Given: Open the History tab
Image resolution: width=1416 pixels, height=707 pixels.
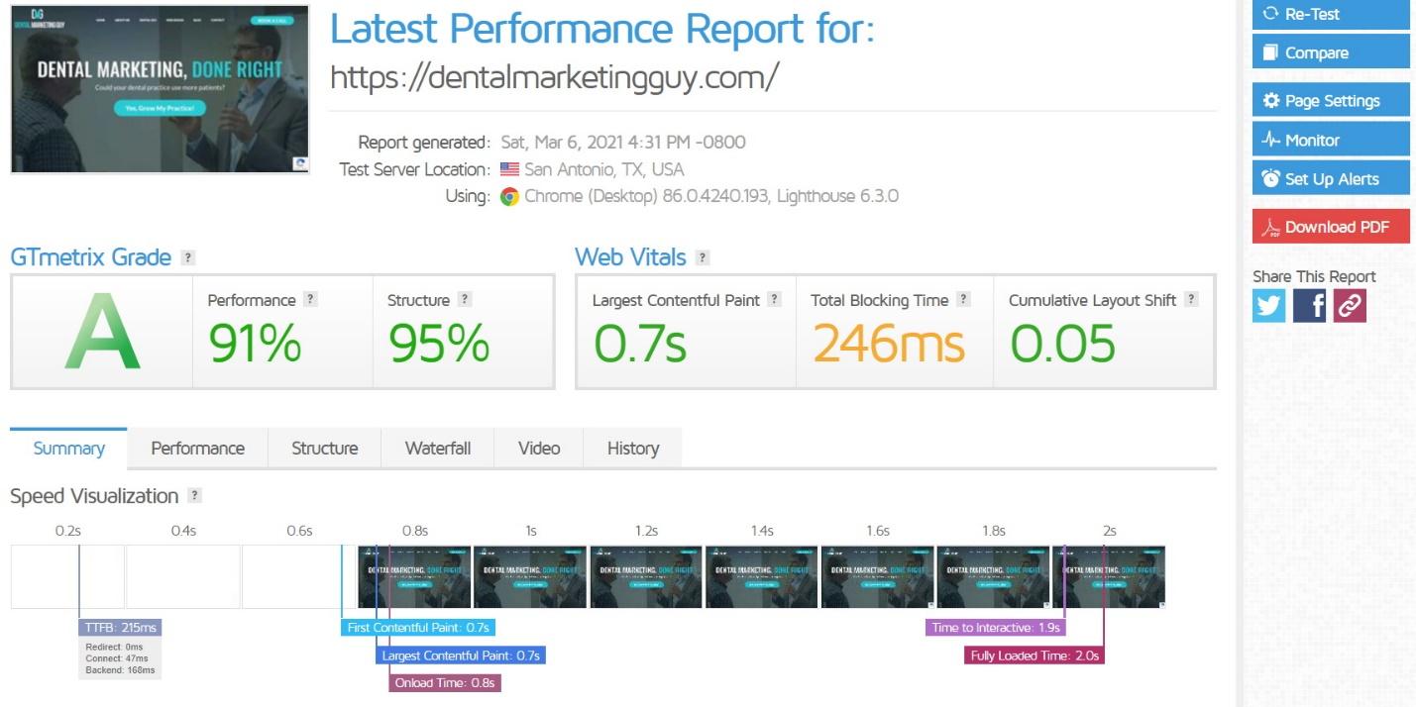Looking at the screenshot, I should pos(633,449).
